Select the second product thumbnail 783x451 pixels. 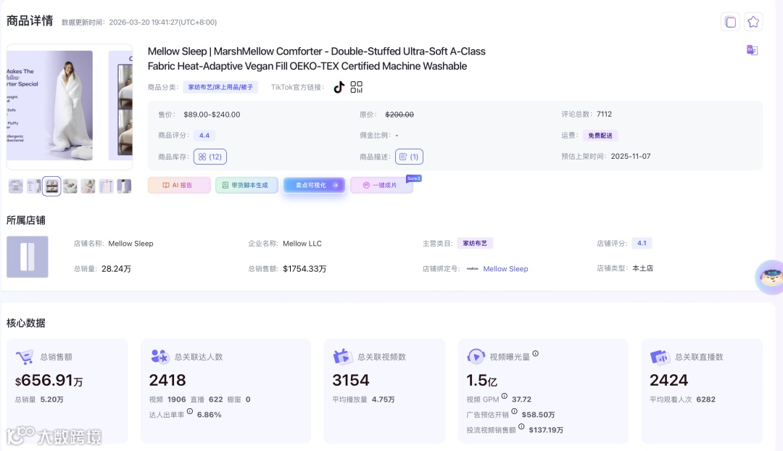pos(33,186)
